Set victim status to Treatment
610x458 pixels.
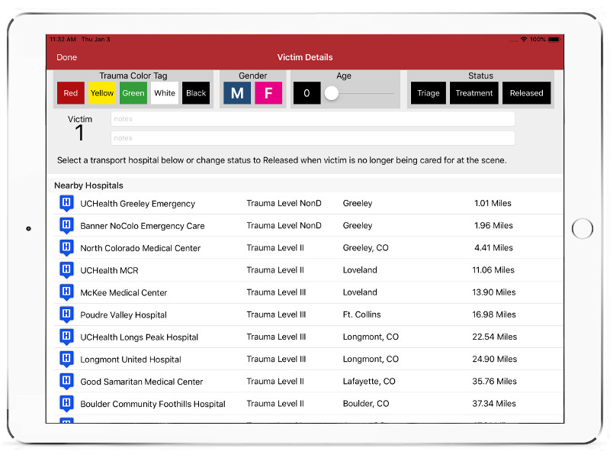point(474,93)
